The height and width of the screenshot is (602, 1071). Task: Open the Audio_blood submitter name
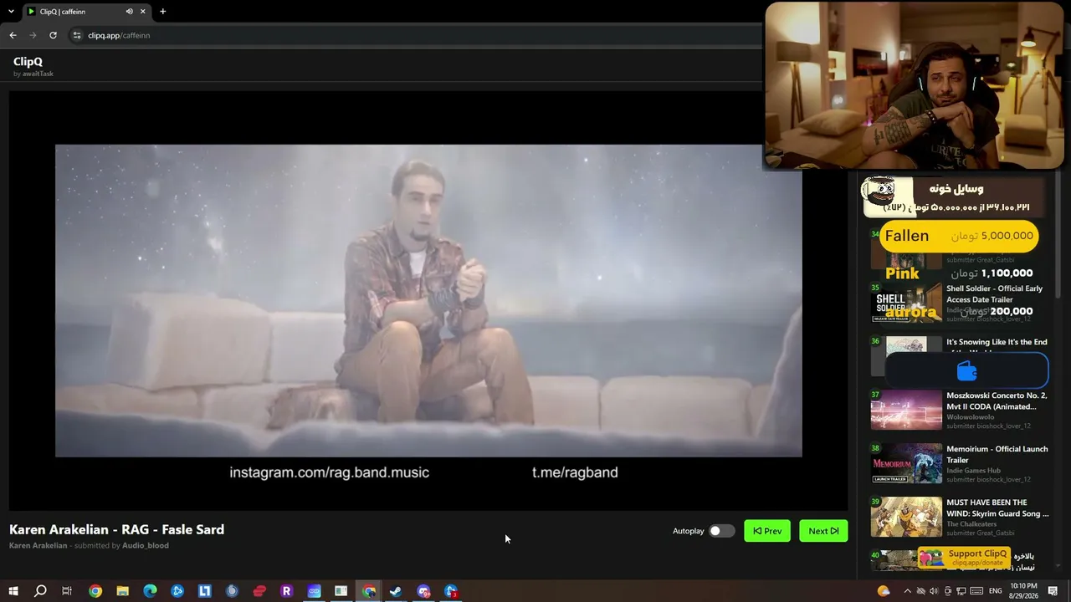click(x=146, y=545)
